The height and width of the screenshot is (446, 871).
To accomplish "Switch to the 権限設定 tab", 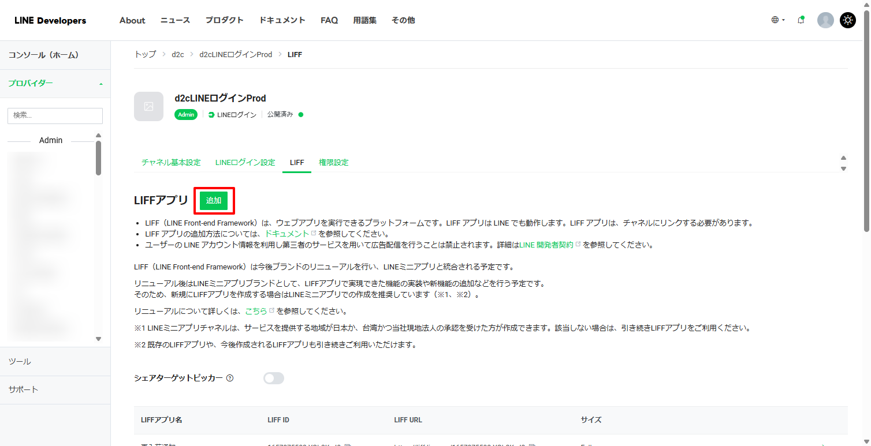I will tap(334, 163).
